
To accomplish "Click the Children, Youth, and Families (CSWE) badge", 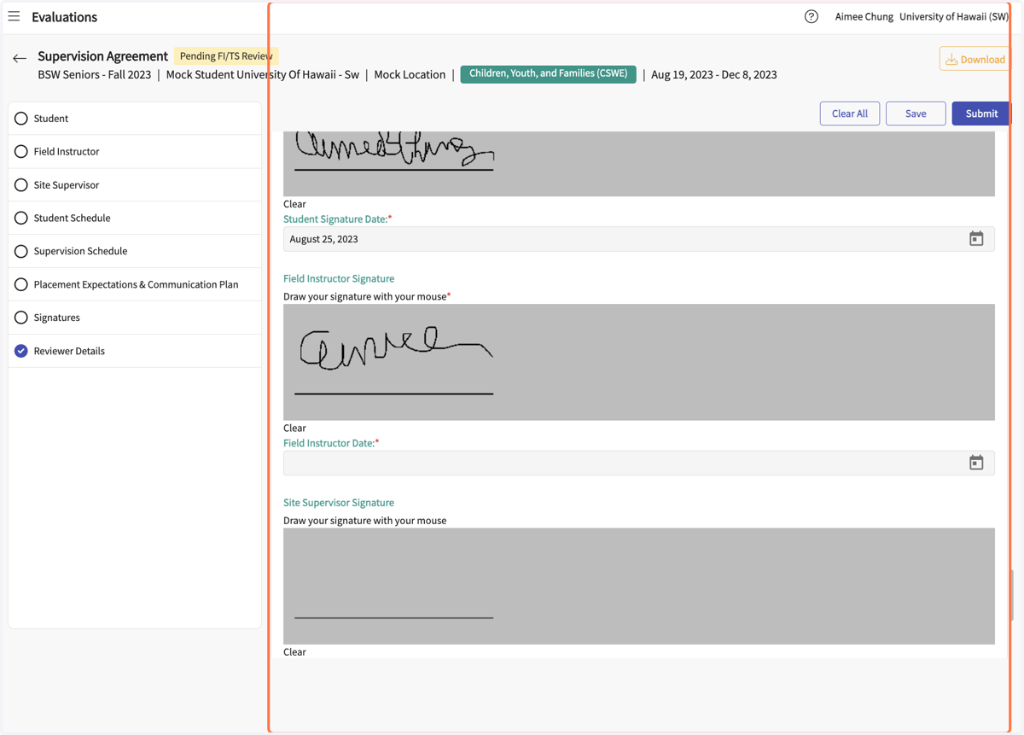I will tap(548, 74).
